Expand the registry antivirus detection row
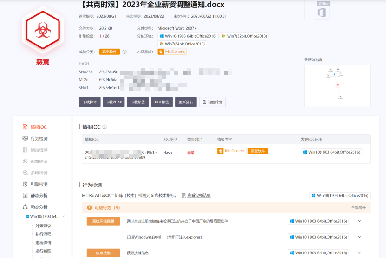Viewport: 386px width, 258px height. (x=359, y=221)
